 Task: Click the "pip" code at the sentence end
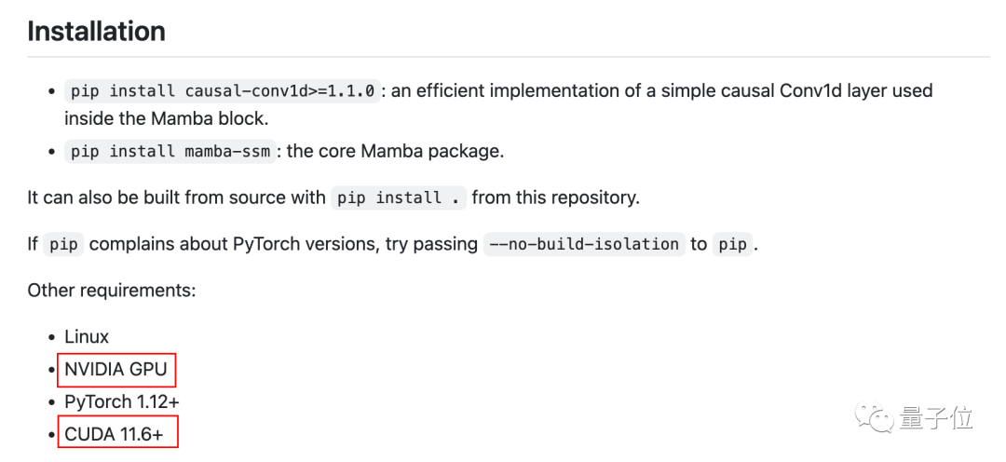(732, 244)
